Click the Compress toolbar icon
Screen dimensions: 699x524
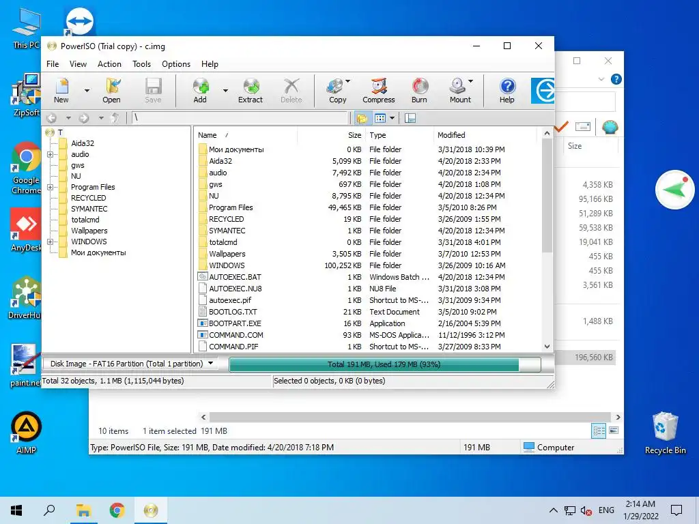[378, 91]
